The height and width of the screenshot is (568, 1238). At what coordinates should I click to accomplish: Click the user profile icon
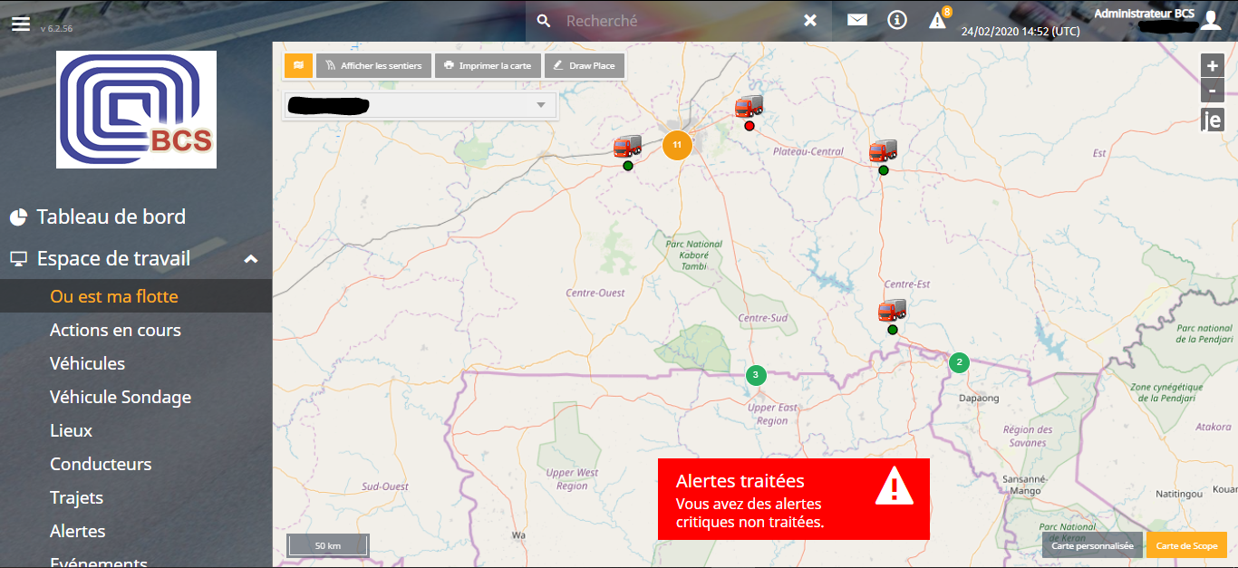1211,21
